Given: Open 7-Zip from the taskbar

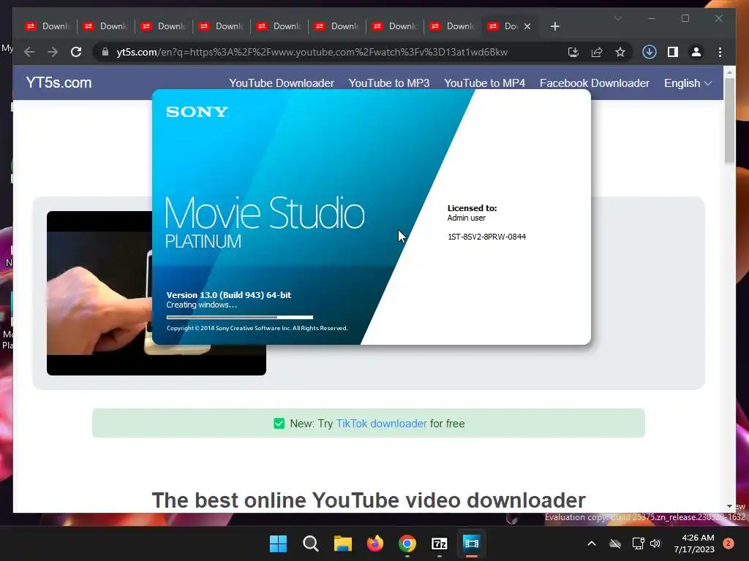Looking at the screenshot, I should [440, 543].
